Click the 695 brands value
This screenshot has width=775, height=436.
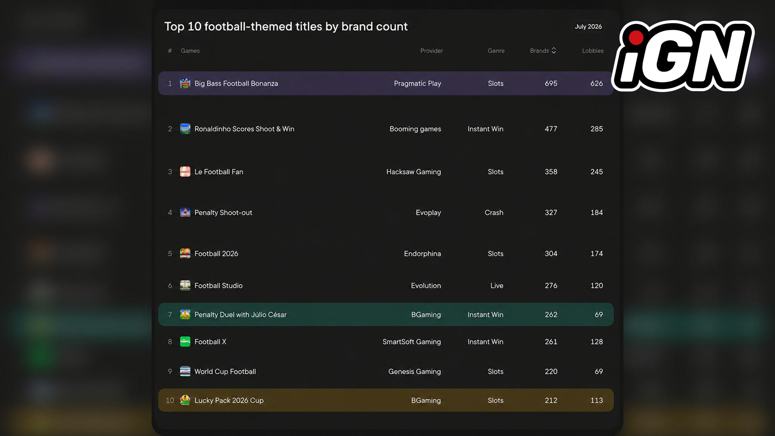[551, 84]
